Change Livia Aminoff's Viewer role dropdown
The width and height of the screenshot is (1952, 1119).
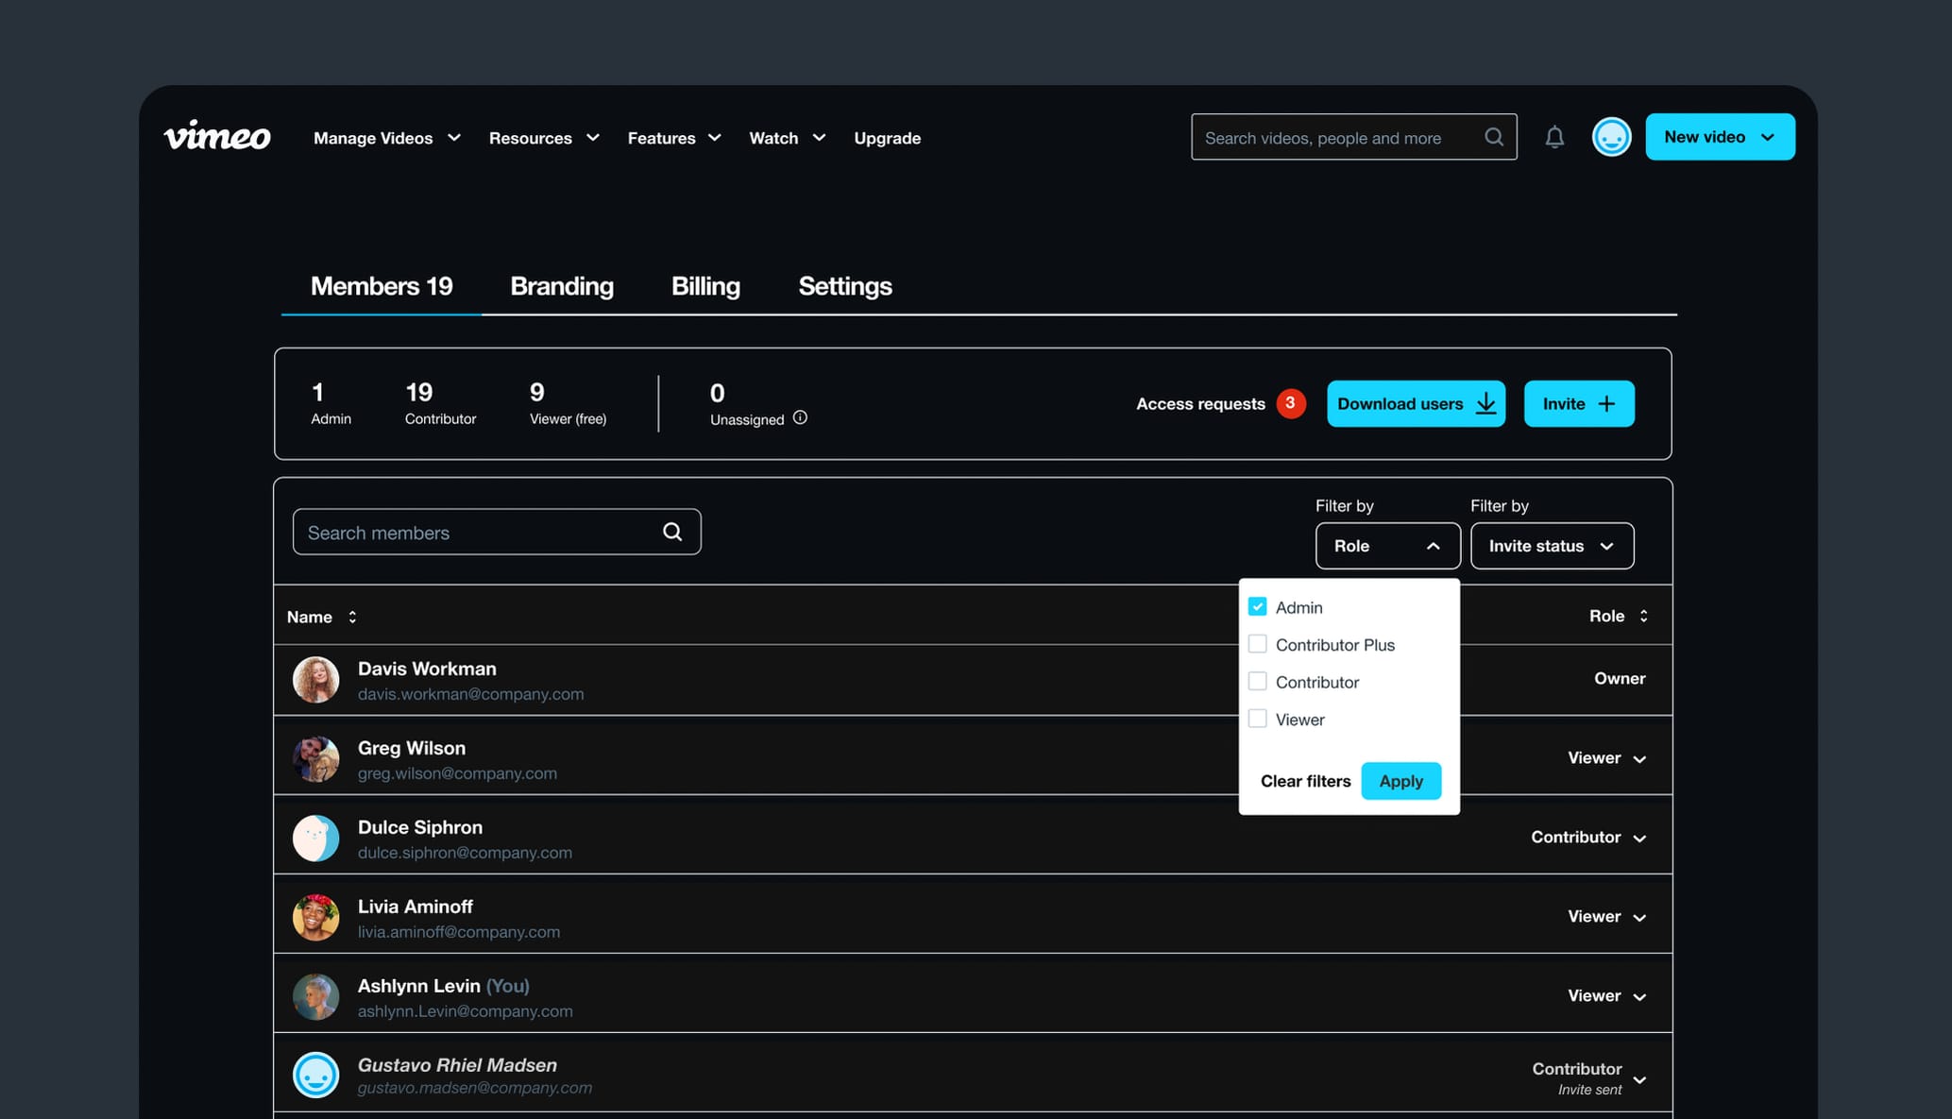pos(1607,917)
